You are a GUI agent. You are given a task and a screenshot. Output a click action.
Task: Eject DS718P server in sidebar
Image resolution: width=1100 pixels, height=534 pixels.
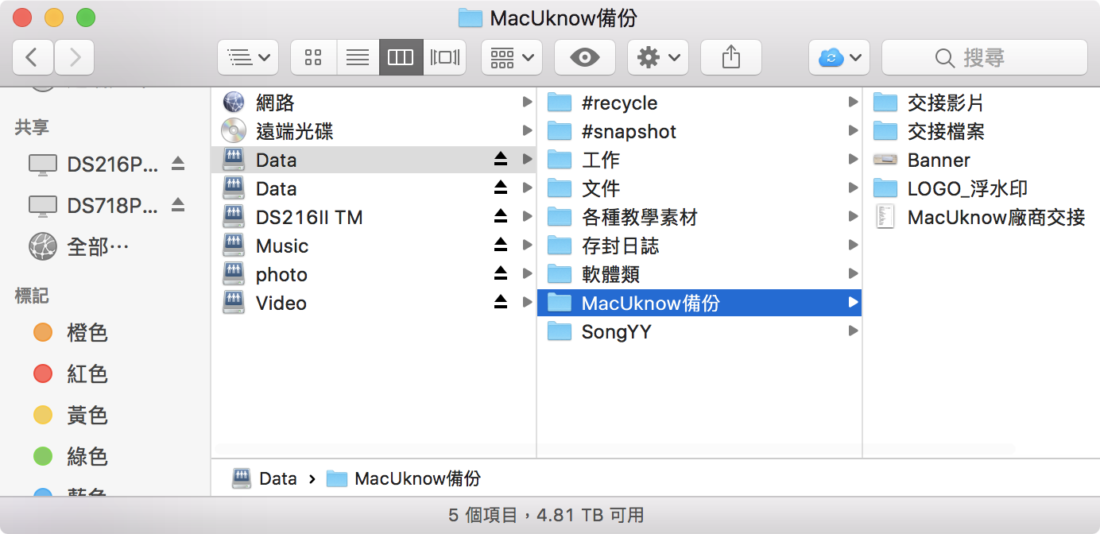pos(178,205)
